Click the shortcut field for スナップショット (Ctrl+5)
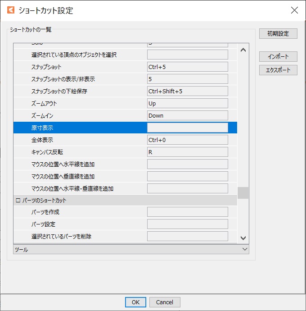The height and width of the screenshot is (311, 306). click(187, 67)
